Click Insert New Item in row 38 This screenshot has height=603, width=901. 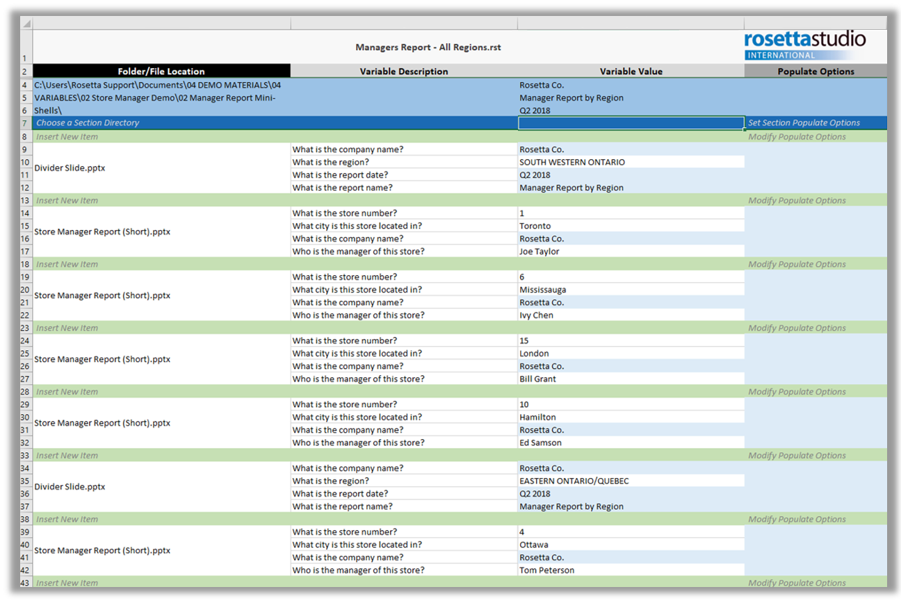pyautogui.click(x=67, y=520)
